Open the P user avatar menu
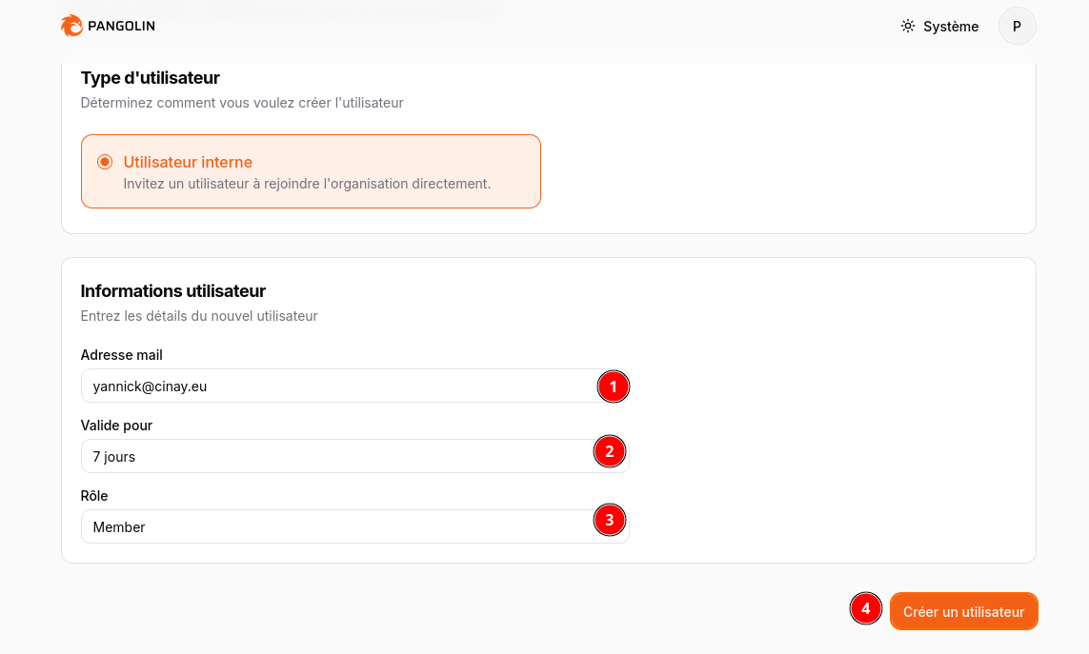 [1017, 27]
